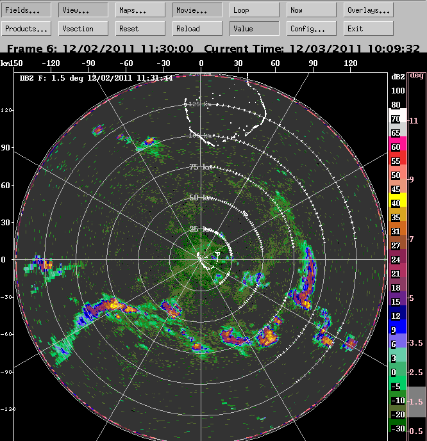Toggle the Value readout button
This screenshot has height=441, width=427.
(x=255, y=29)
